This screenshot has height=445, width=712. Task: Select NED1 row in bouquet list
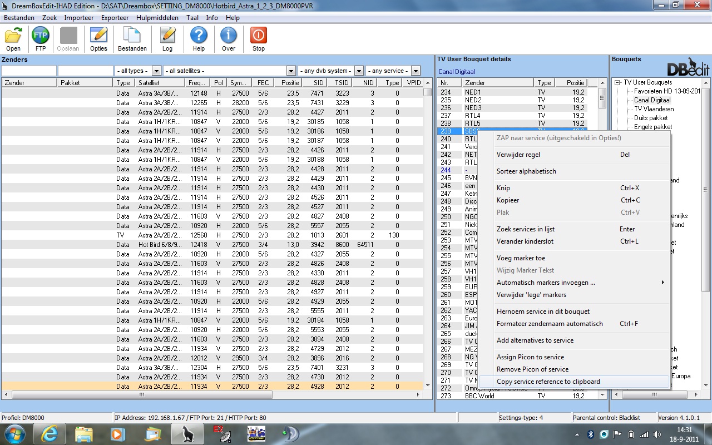(512, 92)
